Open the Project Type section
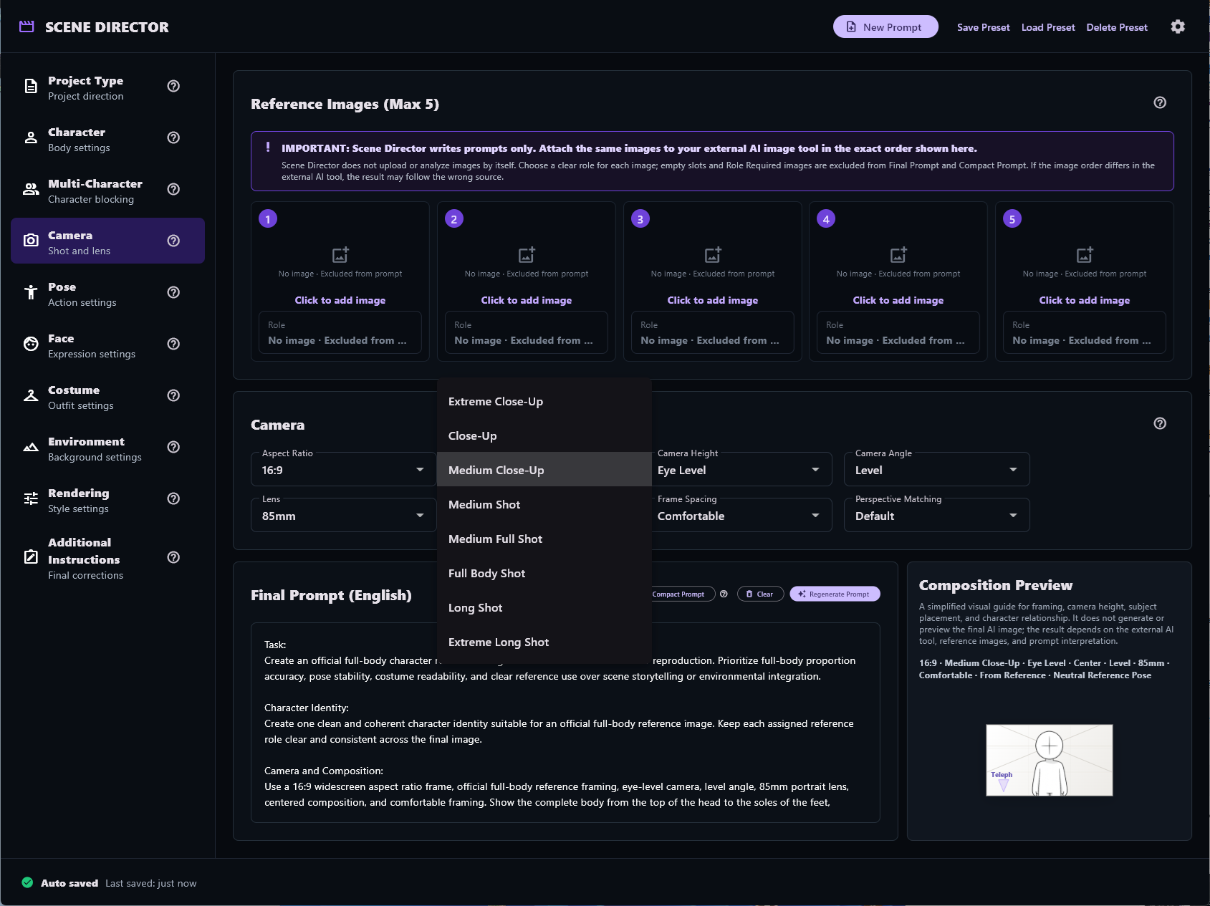Viewport: 1210px width, 906px height. [x=107, y=86]
